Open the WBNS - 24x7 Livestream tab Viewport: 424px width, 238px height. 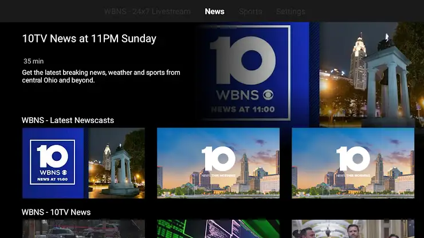click(147, 11)
